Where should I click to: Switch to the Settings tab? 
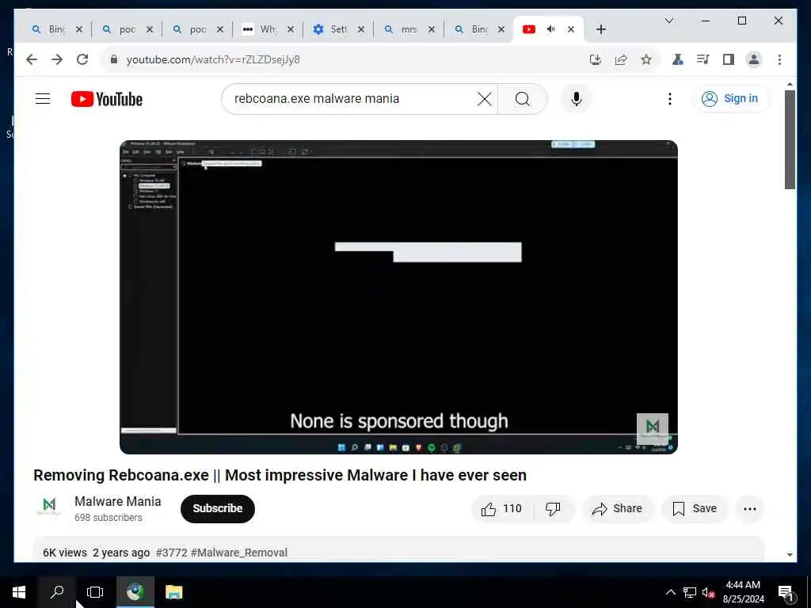coord(337,29)
